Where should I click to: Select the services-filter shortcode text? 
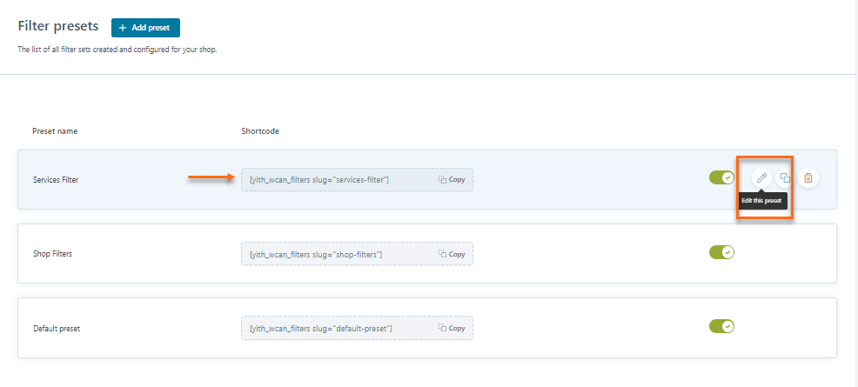coord(318,180)
